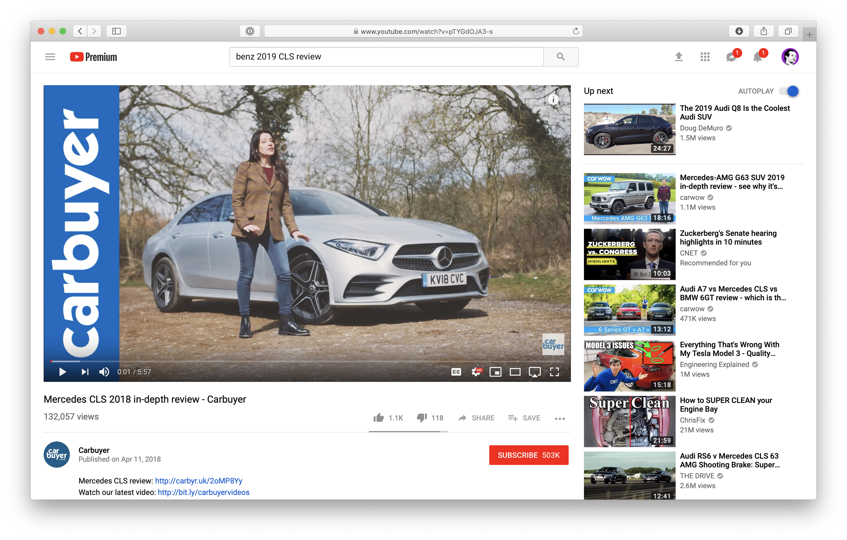Image resolution: width=847 pixels, height=540 pixels.
Task: Open the carbyr.uk/2oMP8Yy link
Action: 199,481
